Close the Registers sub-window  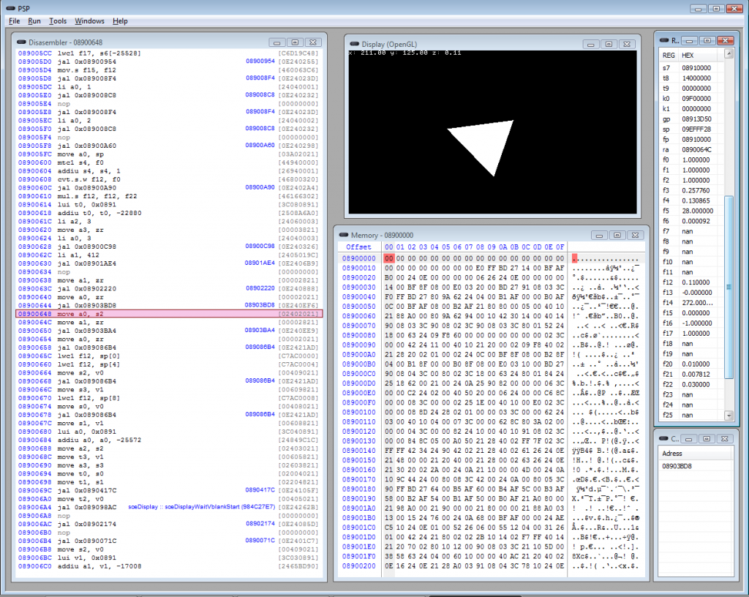(x=724, y=40)
